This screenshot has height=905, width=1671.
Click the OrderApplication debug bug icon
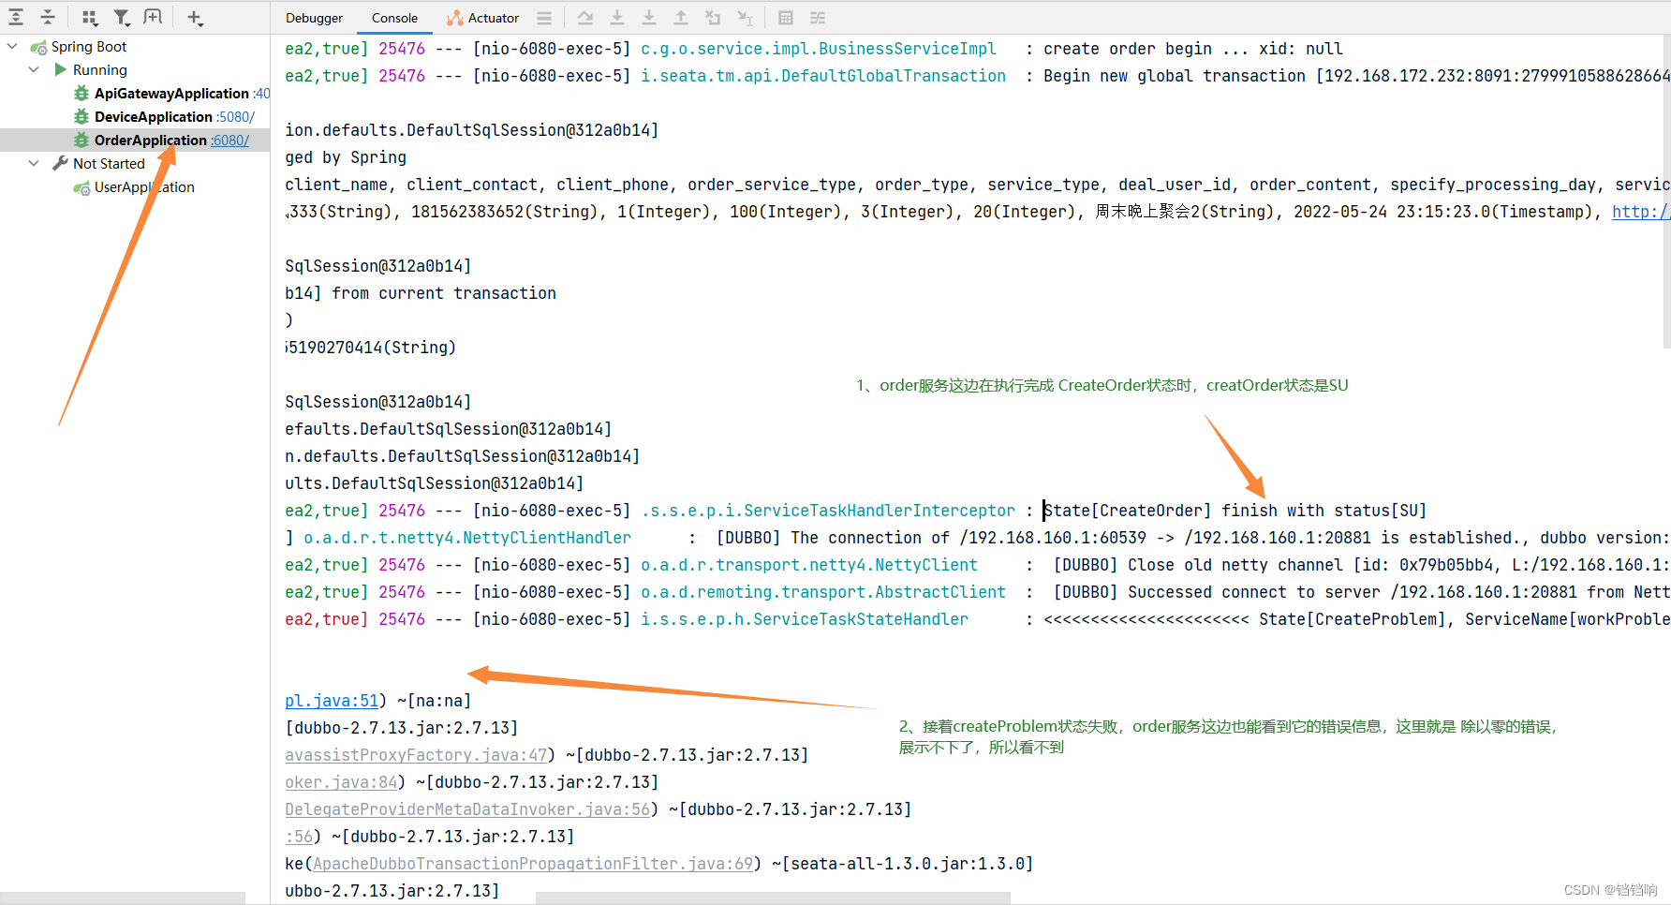pyautogui.click(x=81, y=141)
